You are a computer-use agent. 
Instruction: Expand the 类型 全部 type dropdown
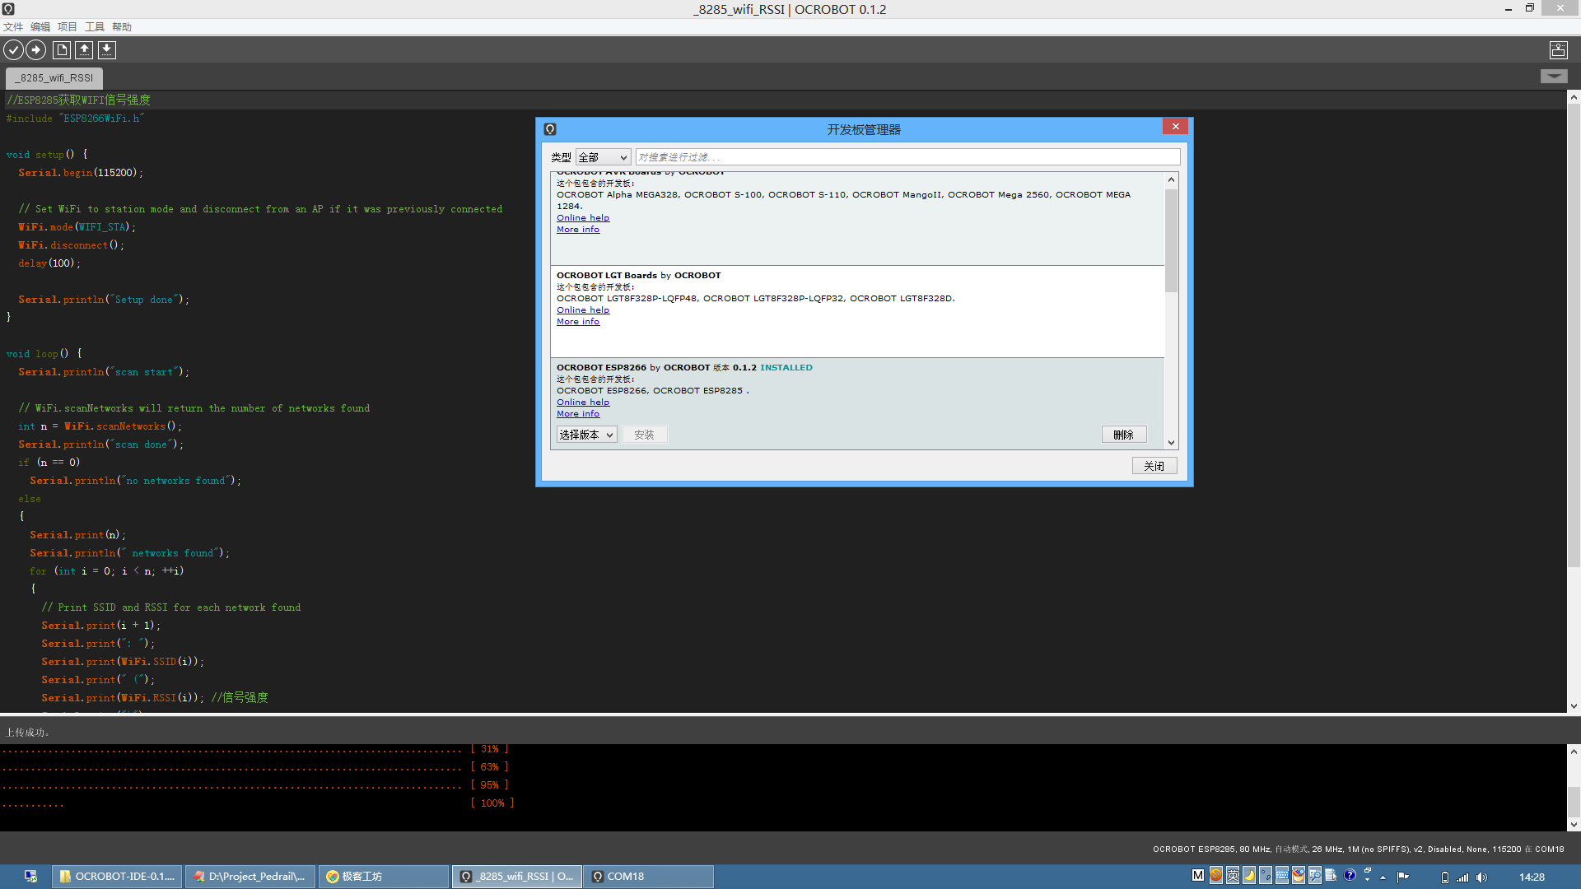[x=603, y=157]
